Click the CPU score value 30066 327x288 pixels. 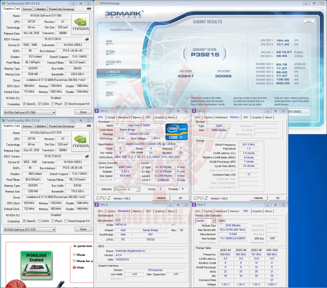point(223,76)
